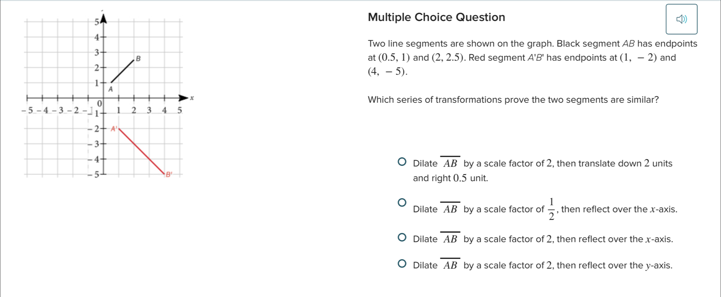
Task: Click the coordinate (4, −5) in the question
Action: coord(388,72)
